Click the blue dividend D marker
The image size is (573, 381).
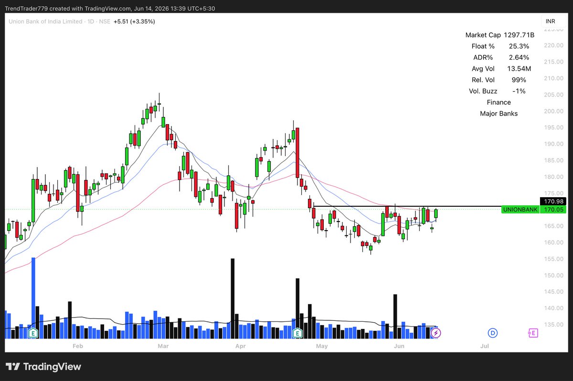493,333
